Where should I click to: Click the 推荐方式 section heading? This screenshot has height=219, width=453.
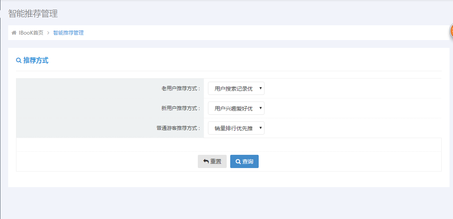pos(36,61)
